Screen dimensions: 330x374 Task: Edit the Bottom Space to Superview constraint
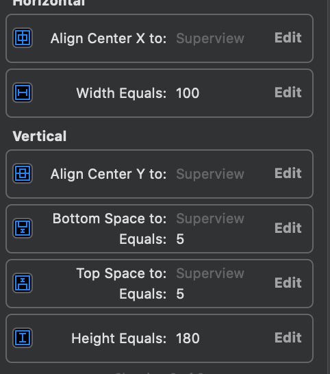288,228
